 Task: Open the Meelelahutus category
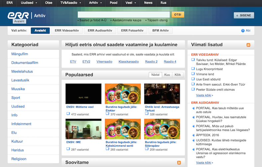[x=22, y=72]
